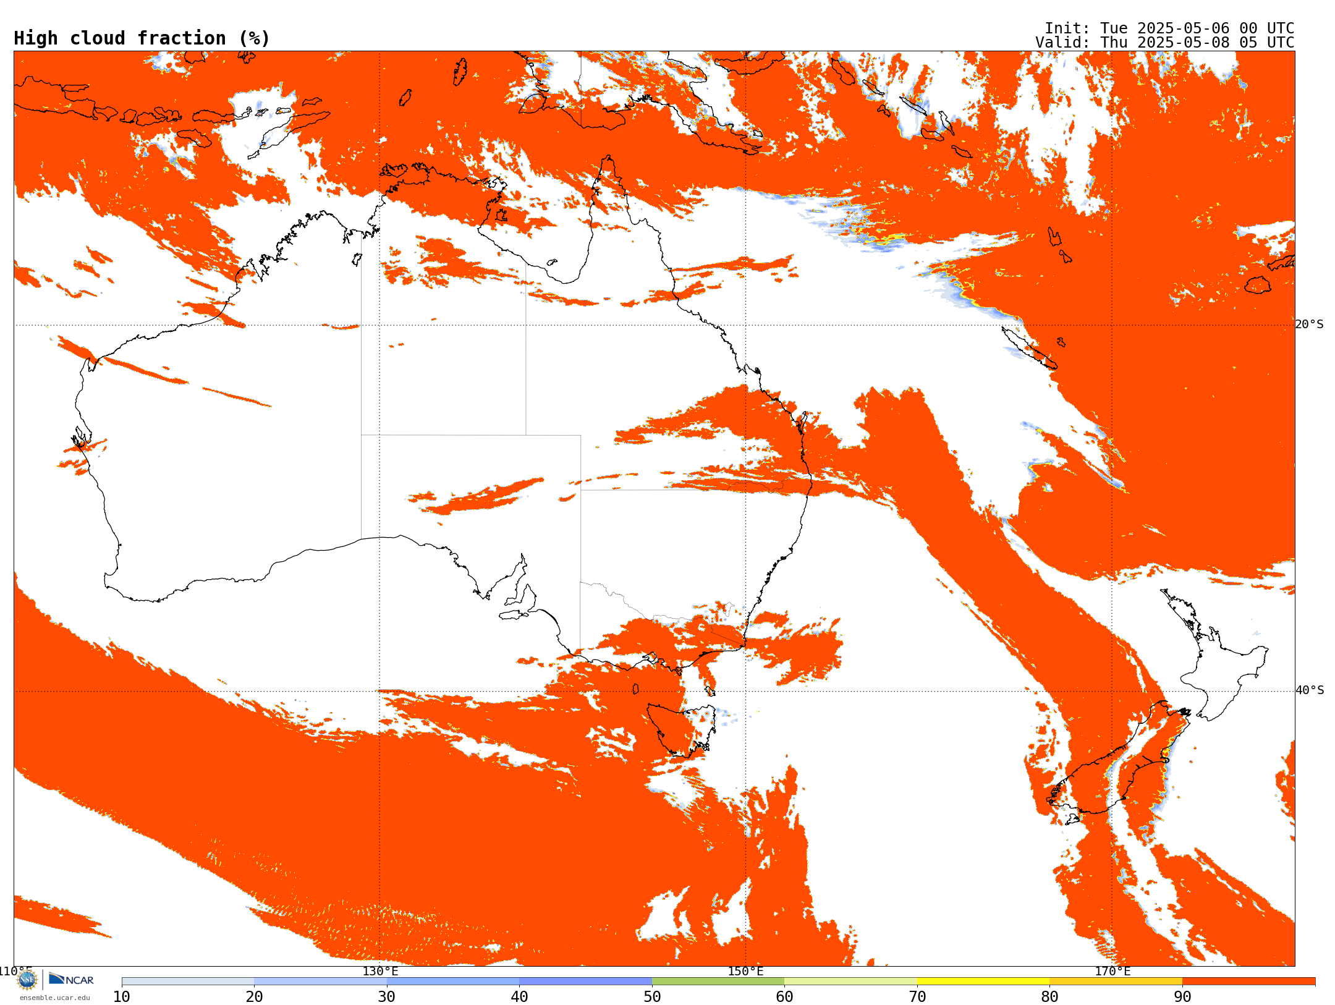The image size is (1335, 1005).
Task: Click the 70–80 bright yellow colorbar segment
Action: coord(983,982)
